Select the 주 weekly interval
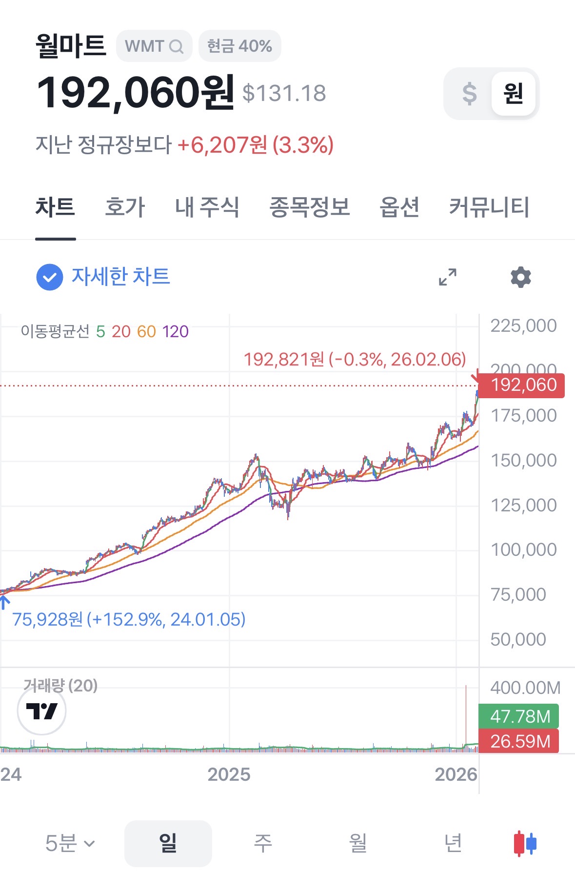 (x=263, y=843)
